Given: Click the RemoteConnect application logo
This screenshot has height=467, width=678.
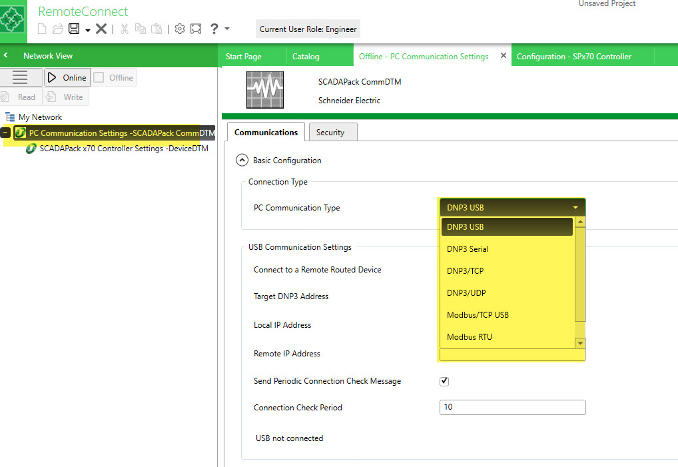Looking at the screenshot, I should click(x=13, y=21).
